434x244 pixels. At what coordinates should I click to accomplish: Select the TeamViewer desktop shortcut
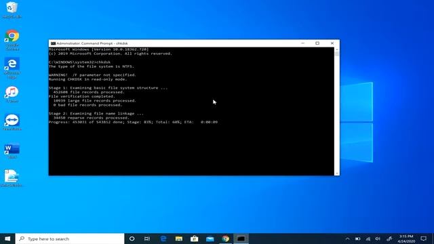12,123
